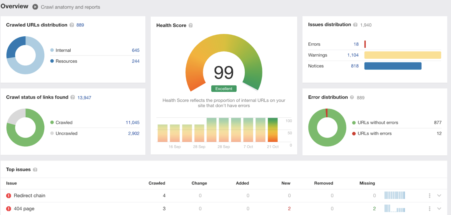The image size is (451, 215).
Task: Expand the 404 page row
Action: [x=439, y=209]
